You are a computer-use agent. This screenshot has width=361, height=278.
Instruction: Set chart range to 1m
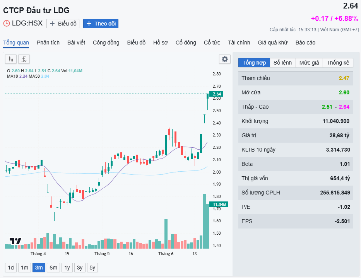pos(24,268)
